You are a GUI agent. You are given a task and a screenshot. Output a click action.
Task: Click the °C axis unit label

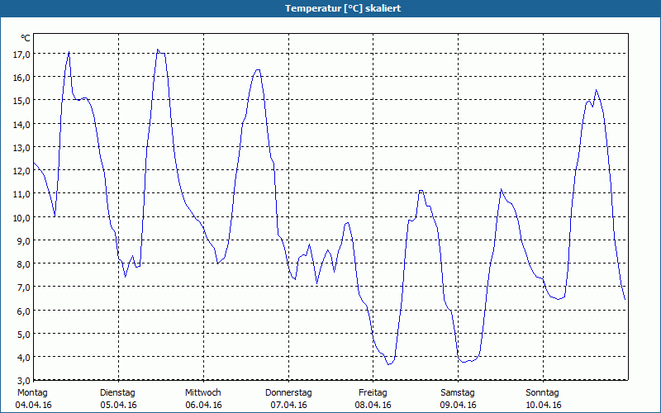pyautogui.click(x=26, y=38)
